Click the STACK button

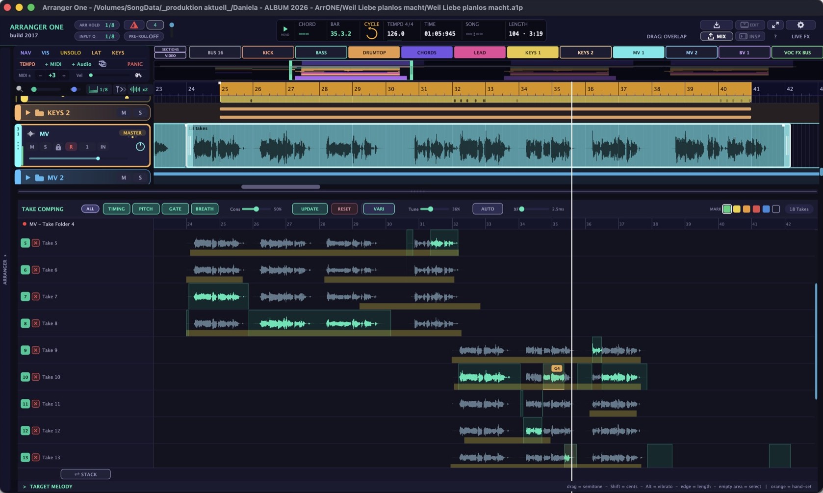(86, 474)
